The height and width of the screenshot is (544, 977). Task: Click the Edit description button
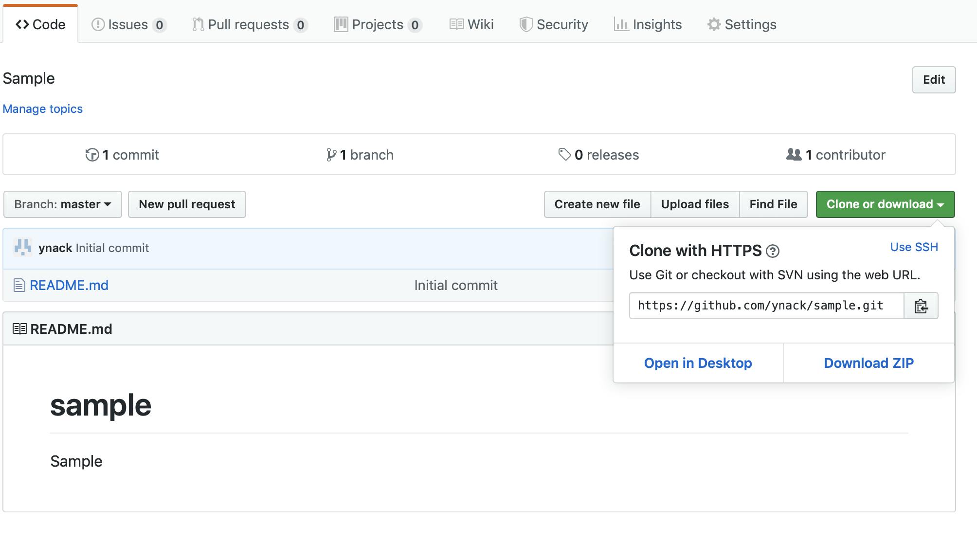(x=934, y=80)
